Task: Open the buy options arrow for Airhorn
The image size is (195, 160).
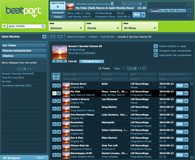Action: tap(186, 109)
